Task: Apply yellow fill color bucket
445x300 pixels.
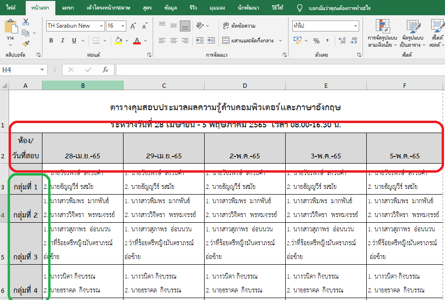Action: [x=119, y=41]
